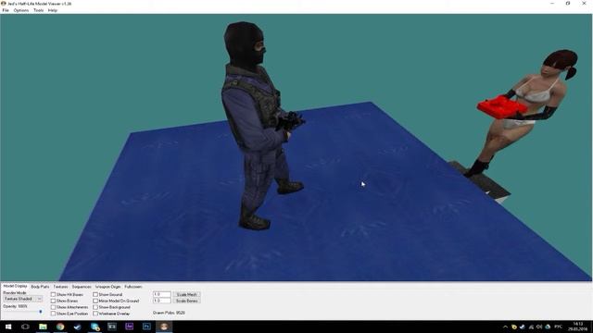Click the red briefcase held by the female model
The image size is (593, 333).
coord(501,106)
